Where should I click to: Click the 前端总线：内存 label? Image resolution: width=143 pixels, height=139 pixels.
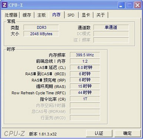pos(51,61)
